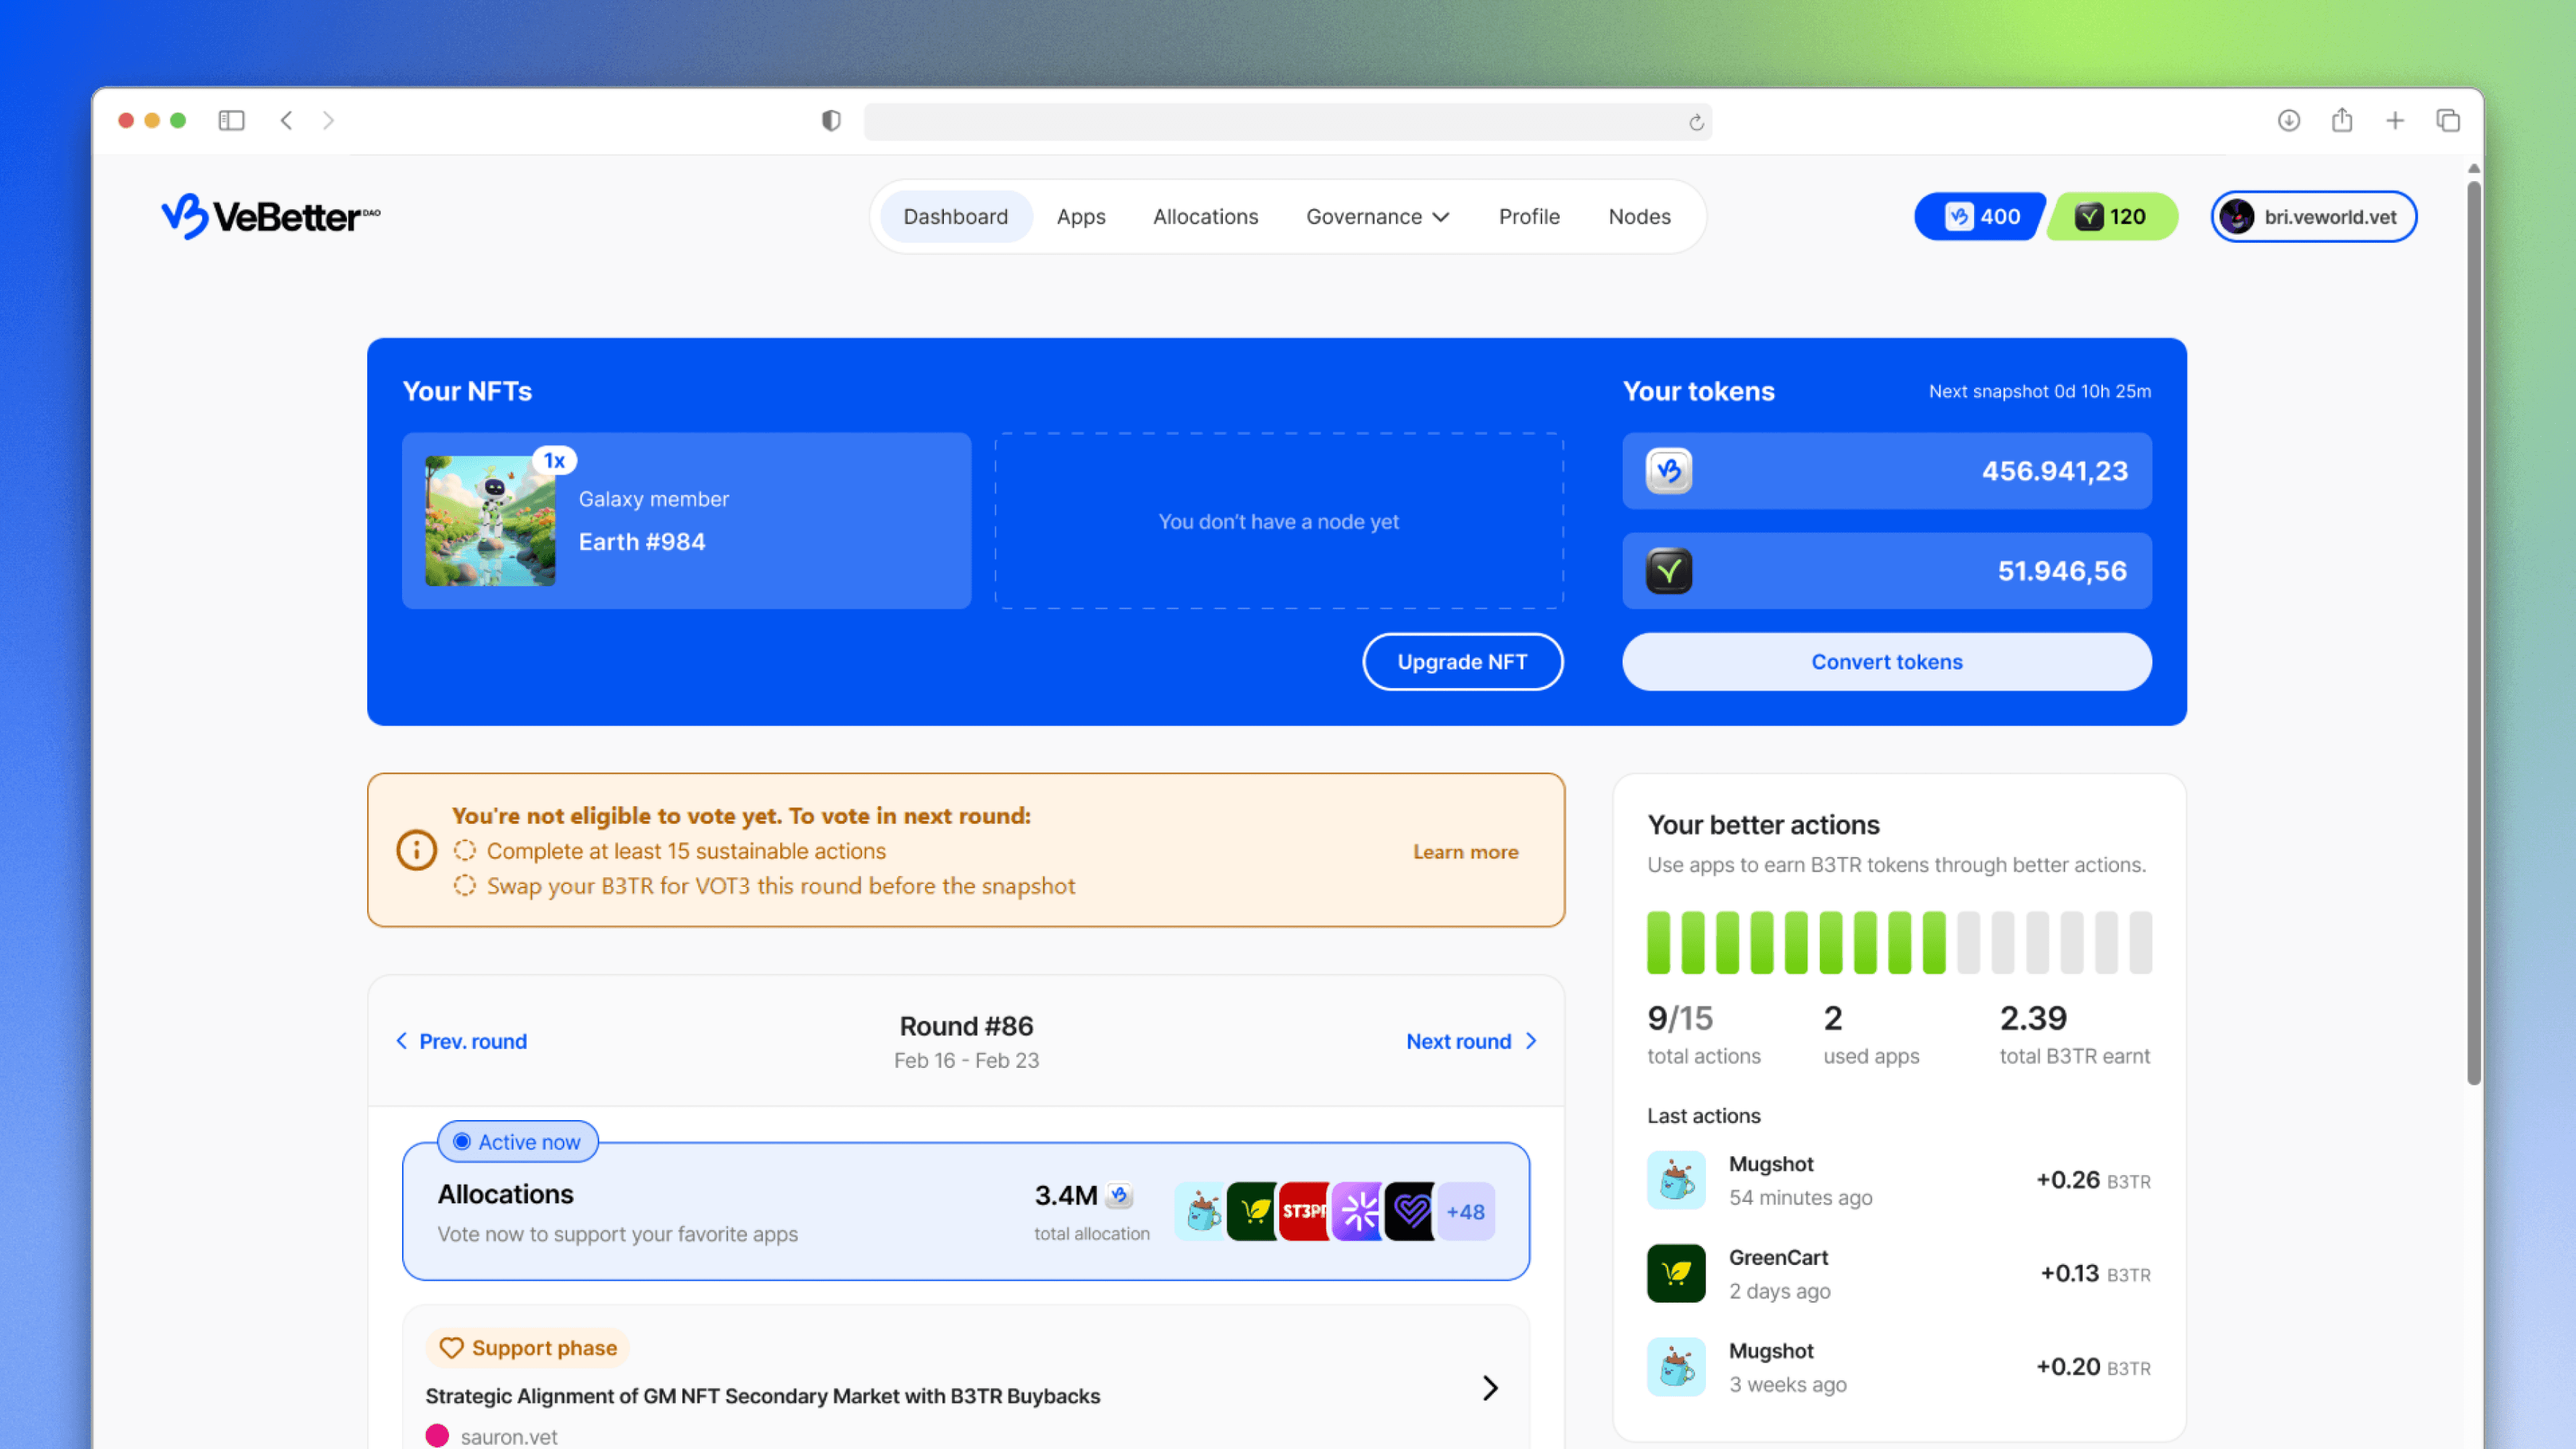Click the Learn more link
The image size is (2576, 1449).
click(x=1465, y=852)
